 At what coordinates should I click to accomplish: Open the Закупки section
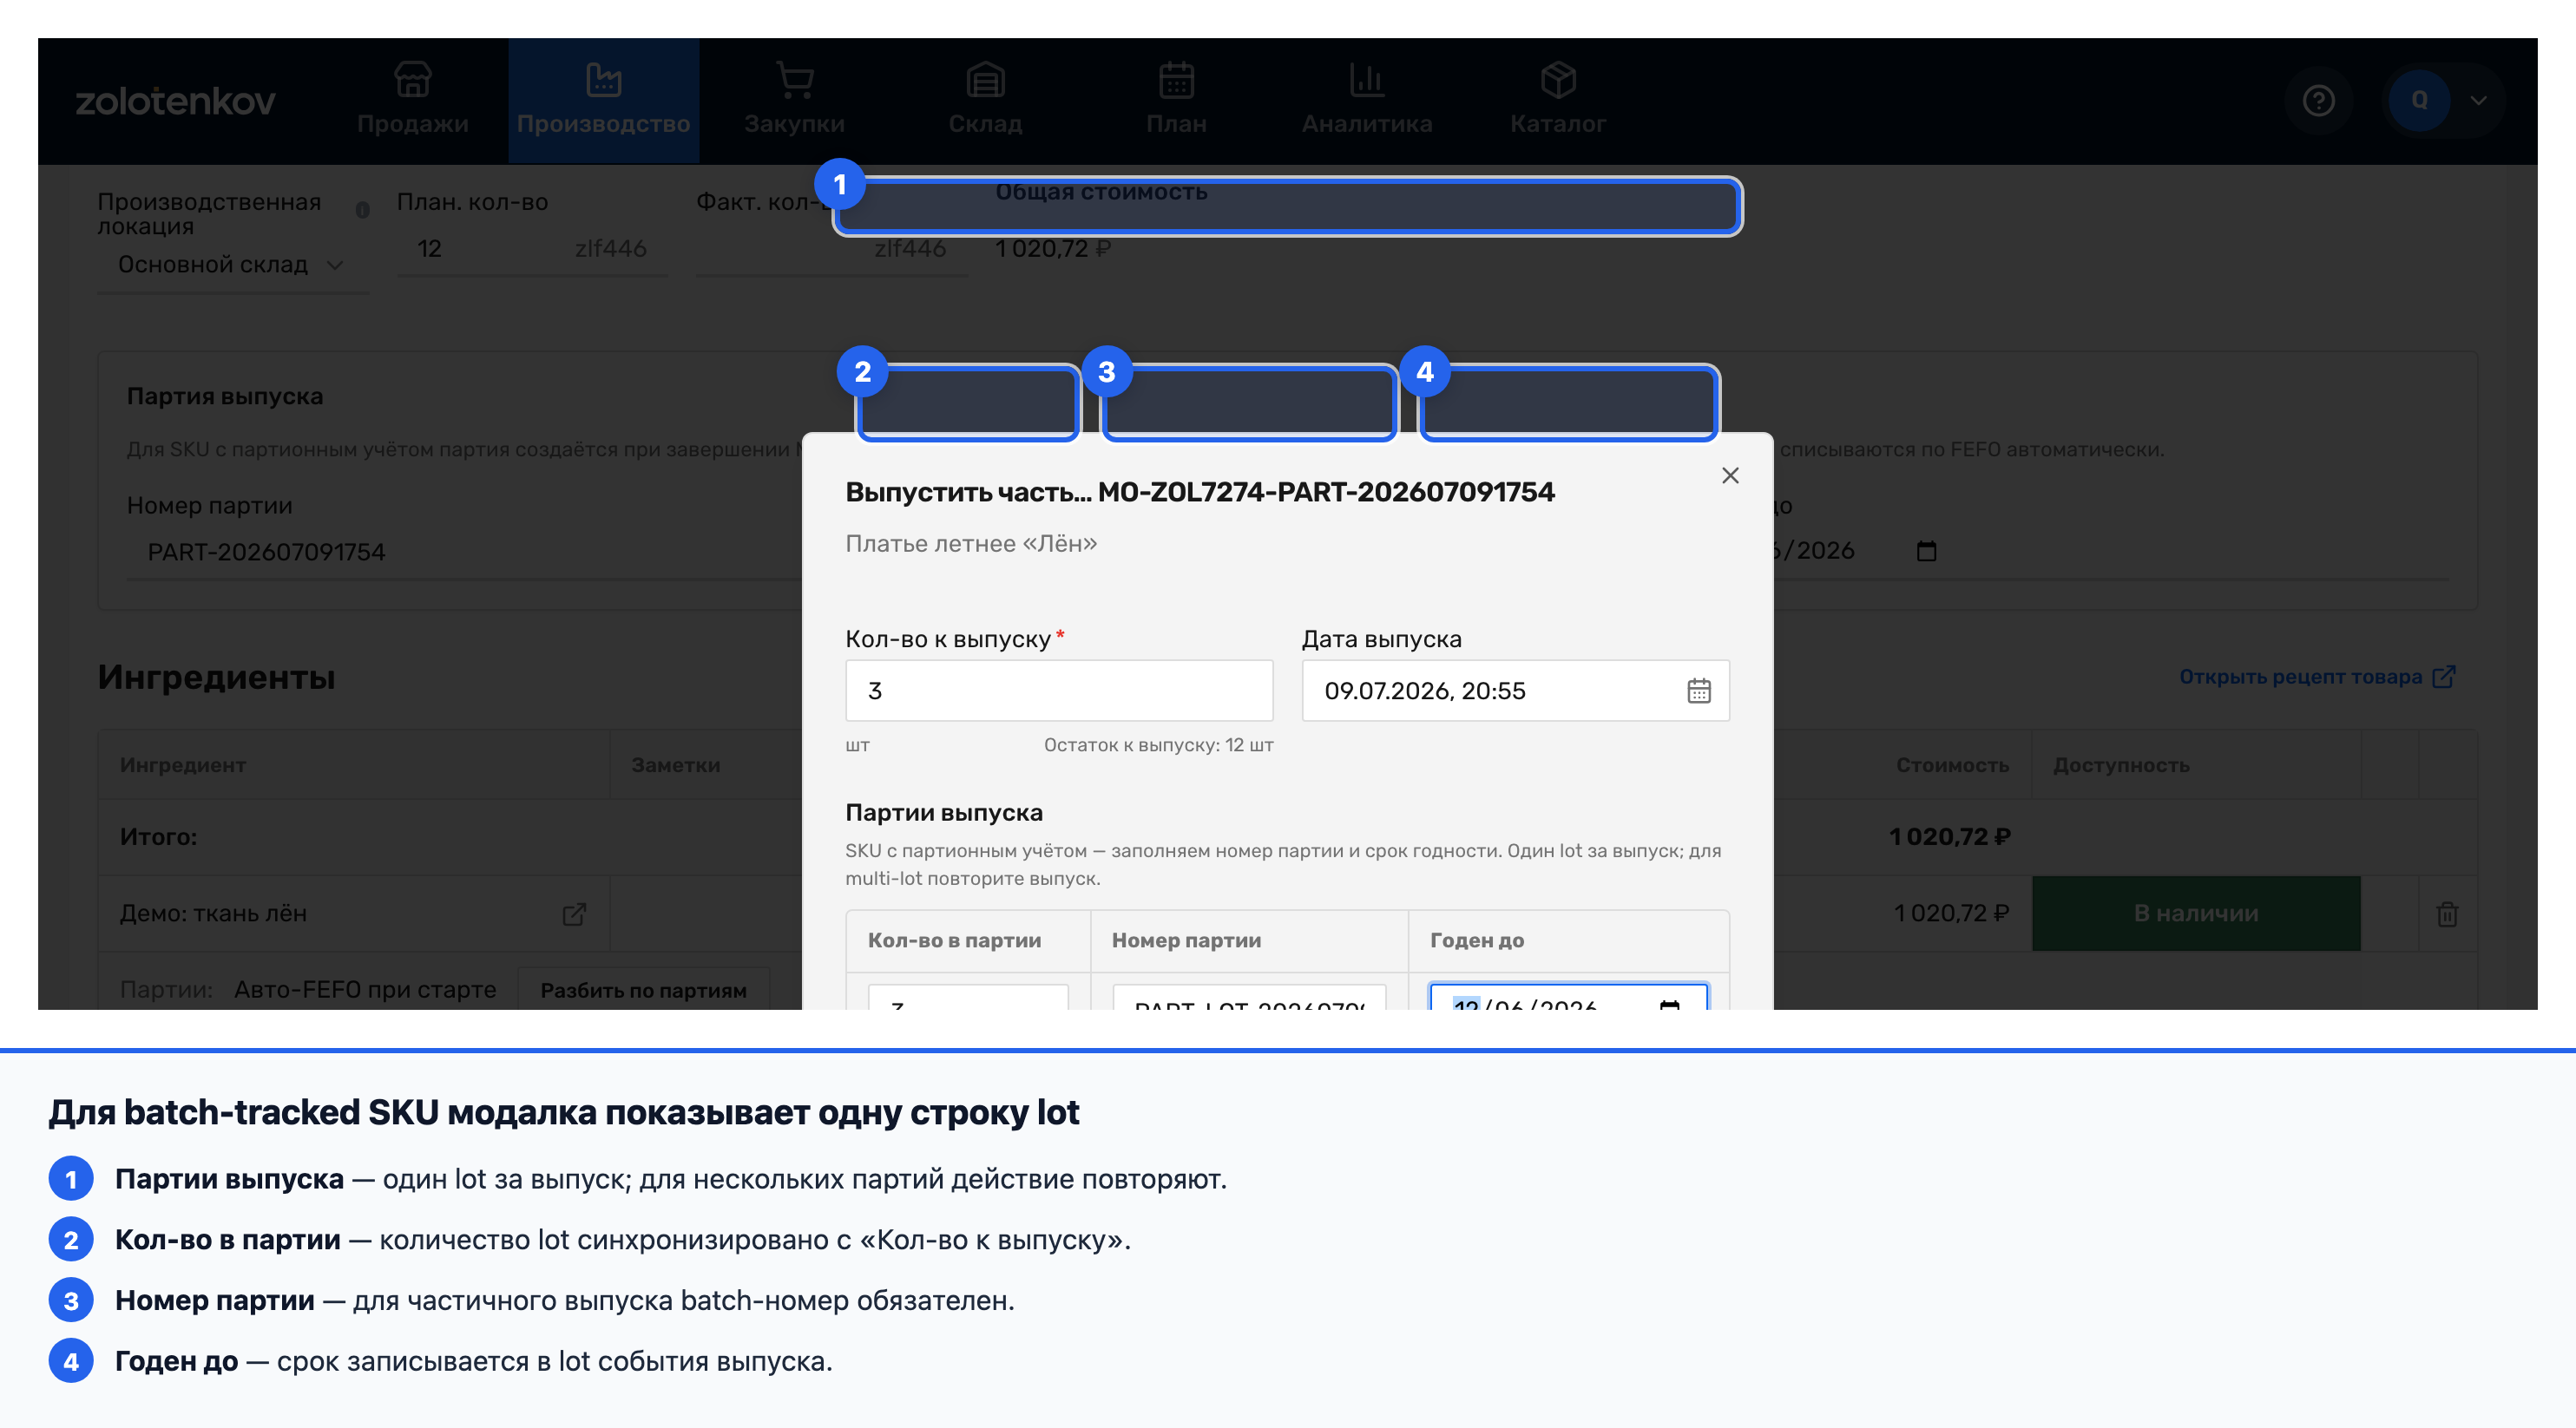pos(794,100)
